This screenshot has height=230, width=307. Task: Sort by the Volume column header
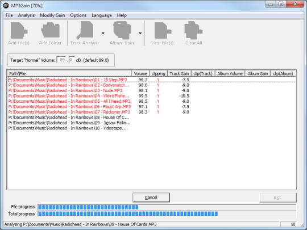tap(140, 73)
